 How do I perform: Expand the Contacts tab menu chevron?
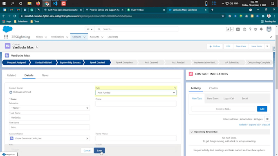tap(84, 37)
